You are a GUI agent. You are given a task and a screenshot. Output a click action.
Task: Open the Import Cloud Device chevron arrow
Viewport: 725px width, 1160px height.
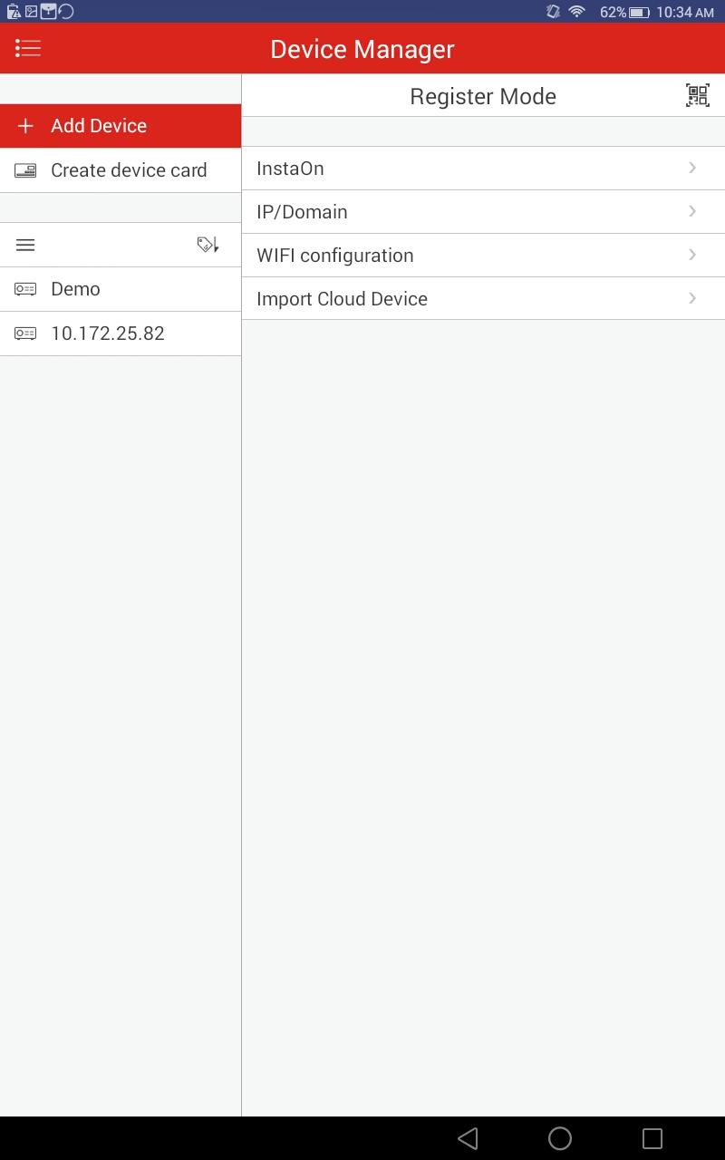coord(692,298)
